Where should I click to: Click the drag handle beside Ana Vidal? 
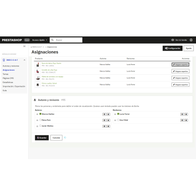click(x=115, y=120)
